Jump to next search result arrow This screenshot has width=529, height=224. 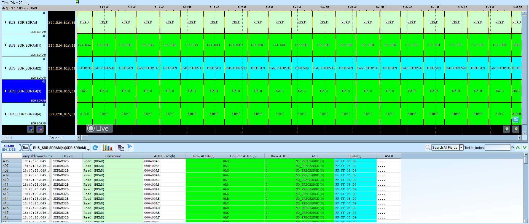pyautogui.click(x=525, y=148)
